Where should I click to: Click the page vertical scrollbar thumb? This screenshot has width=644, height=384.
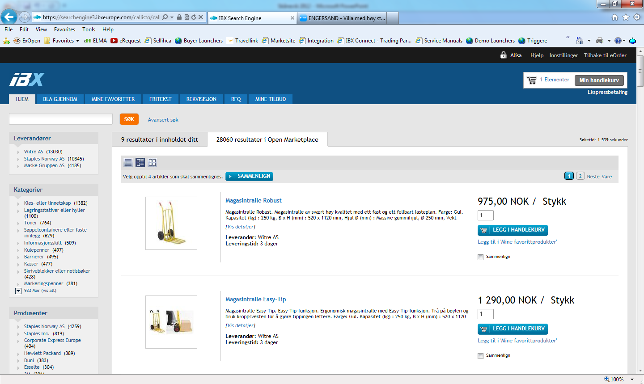point(640,72)
